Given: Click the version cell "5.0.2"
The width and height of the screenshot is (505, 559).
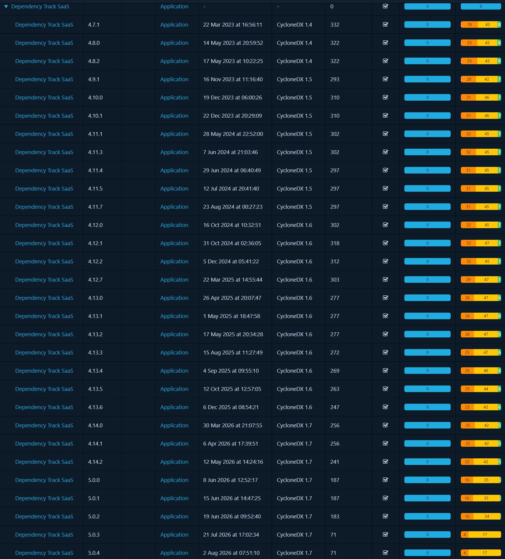Looking at the screenshot, I should [x=94, y=517].
